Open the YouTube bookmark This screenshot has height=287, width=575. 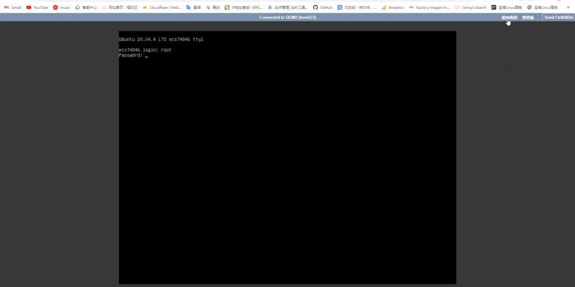point(37,7)
